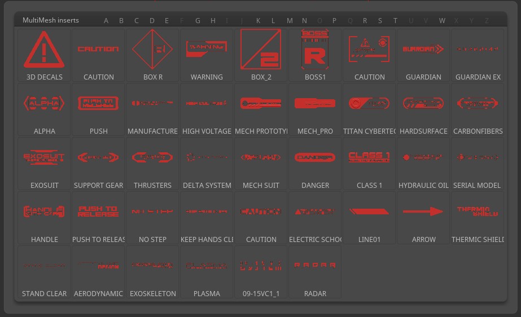Filter inserts by letter G
Viewport: 521px width, 317px height.
tap(198, 20)
